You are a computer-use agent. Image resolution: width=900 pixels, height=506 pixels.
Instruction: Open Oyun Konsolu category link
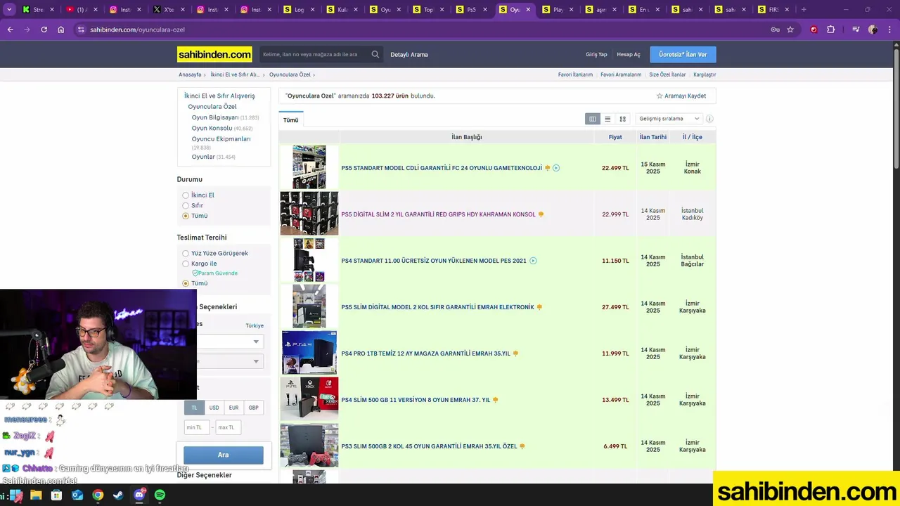(212, 128)
